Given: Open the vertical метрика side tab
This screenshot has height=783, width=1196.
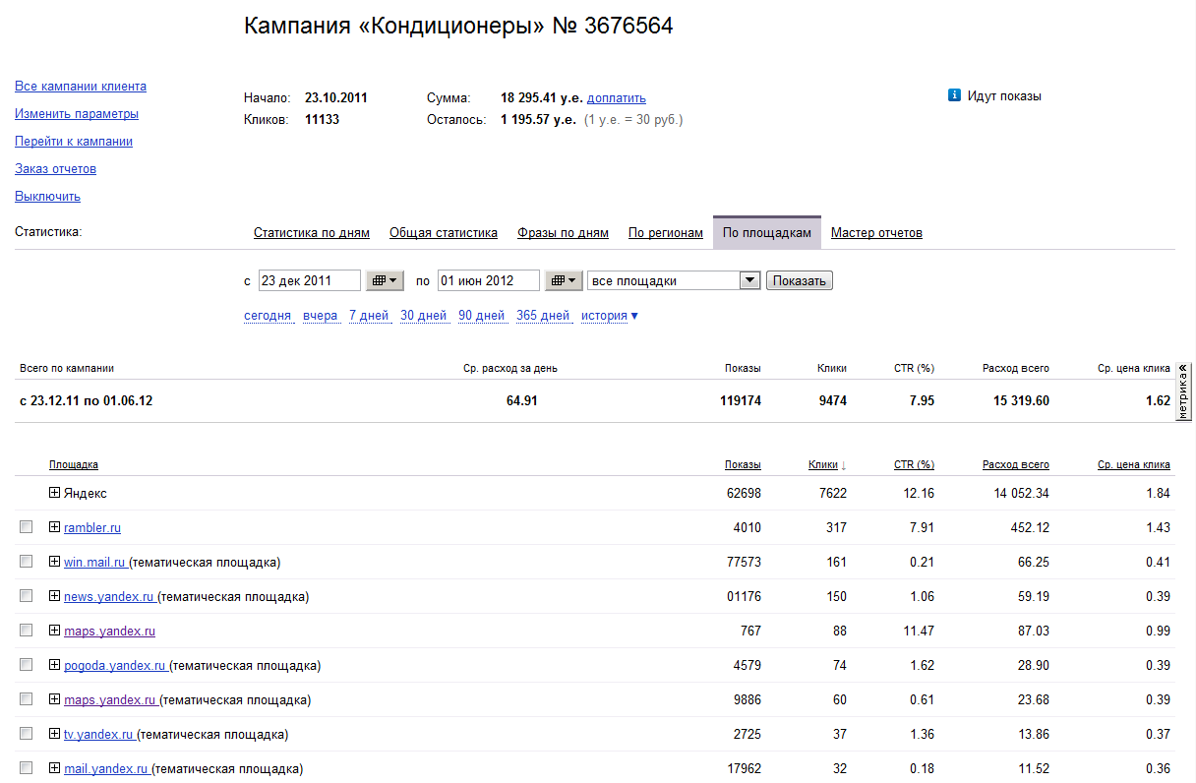Looking at the screenshot, I should coord(1184,391).
